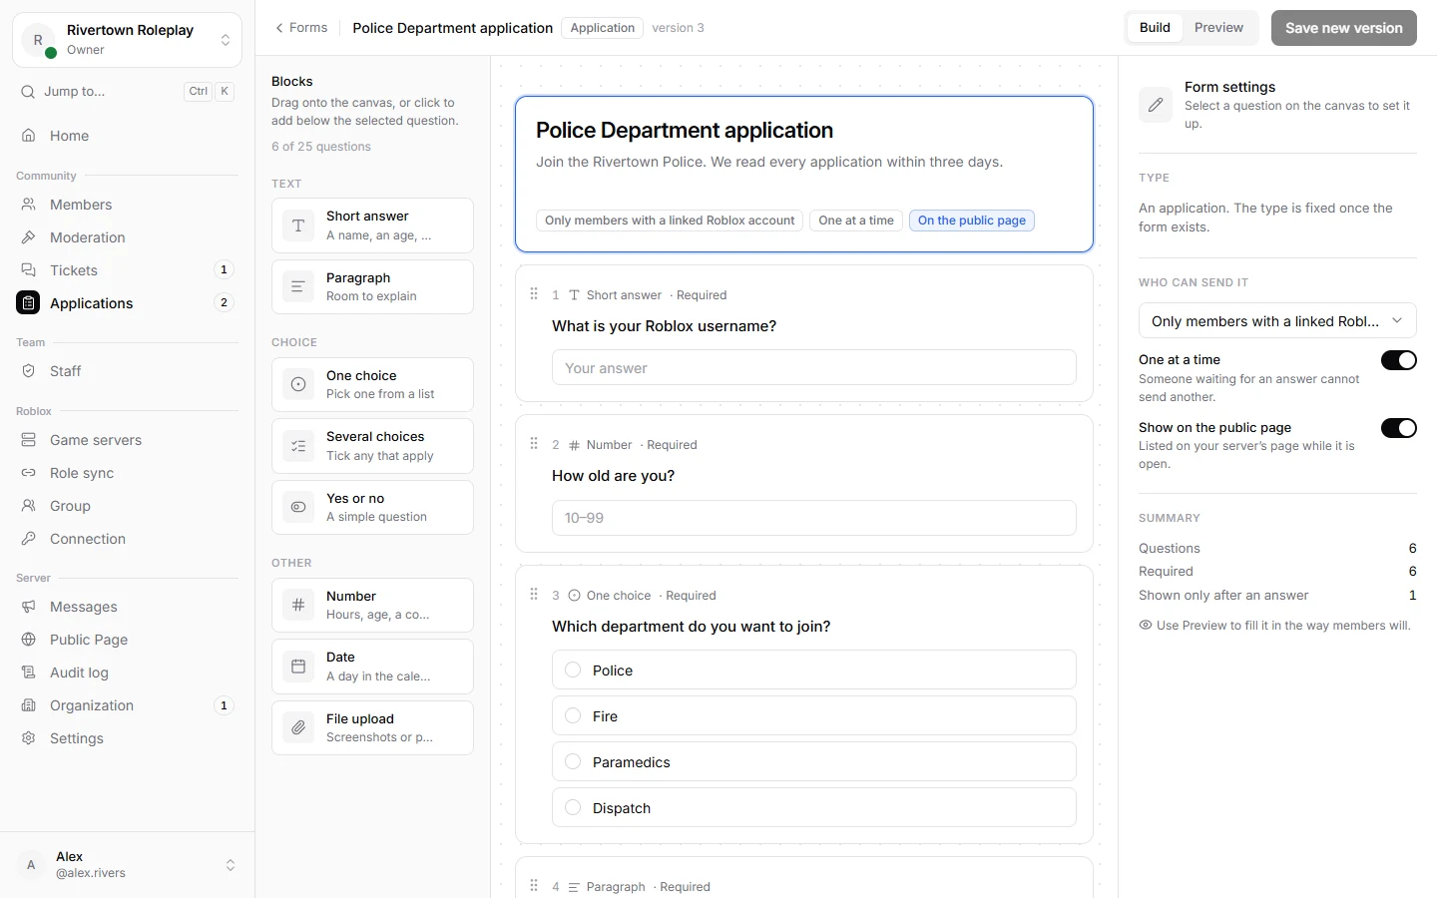Click the Connection key icon
The width and height of the screenshot is (1437, 898).
29,539
